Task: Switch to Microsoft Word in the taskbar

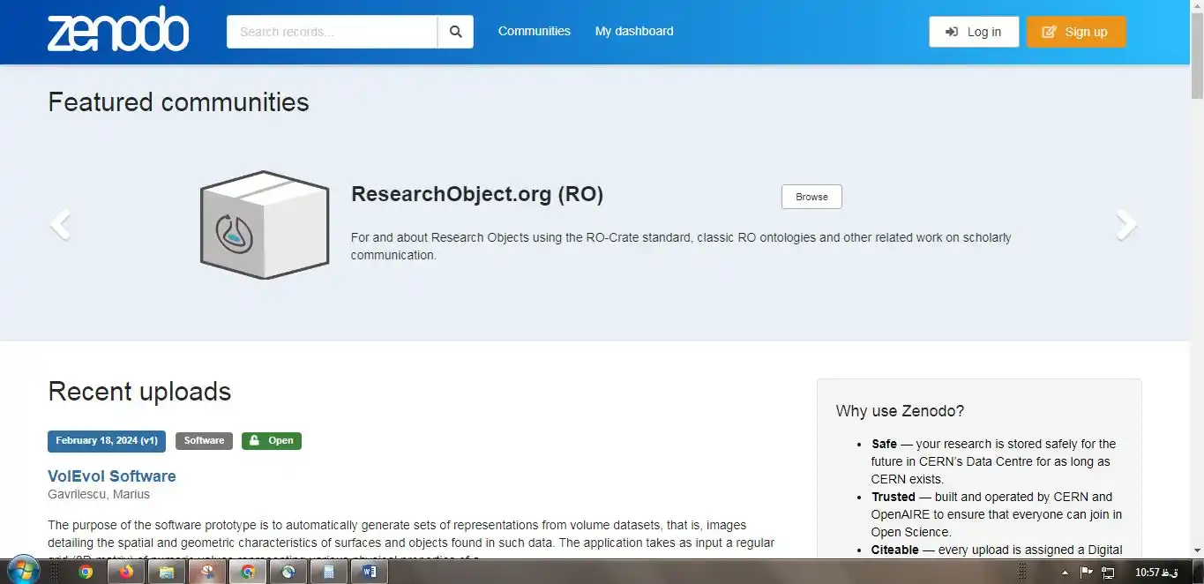Action: (x=369, y=572)
